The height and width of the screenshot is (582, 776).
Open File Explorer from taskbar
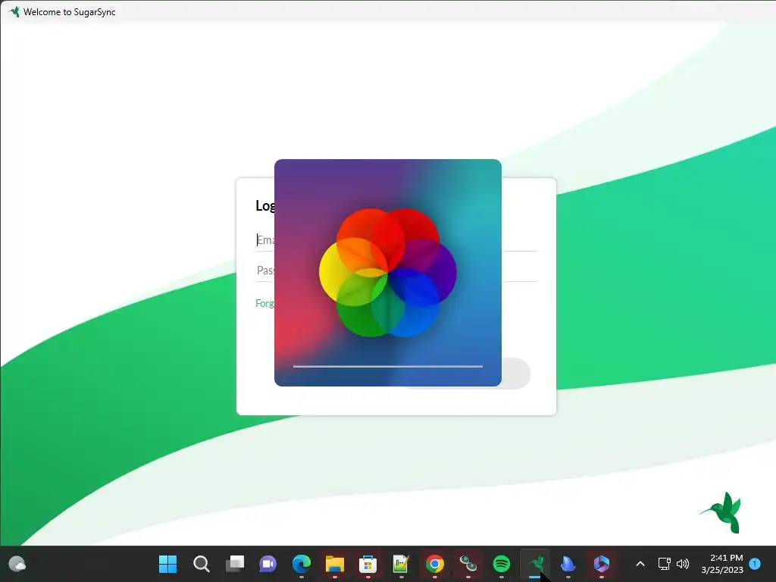(x=334, y=564)
